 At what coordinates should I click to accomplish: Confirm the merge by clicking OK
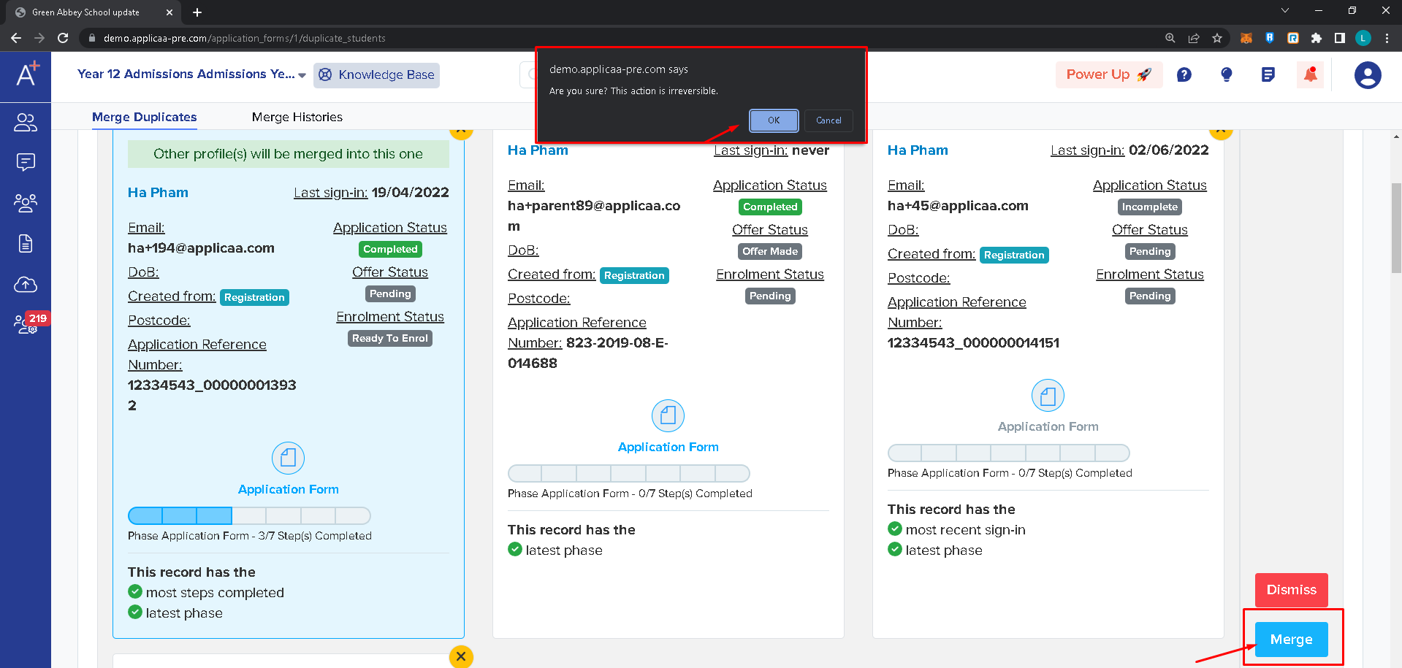[x=773, y=120]
